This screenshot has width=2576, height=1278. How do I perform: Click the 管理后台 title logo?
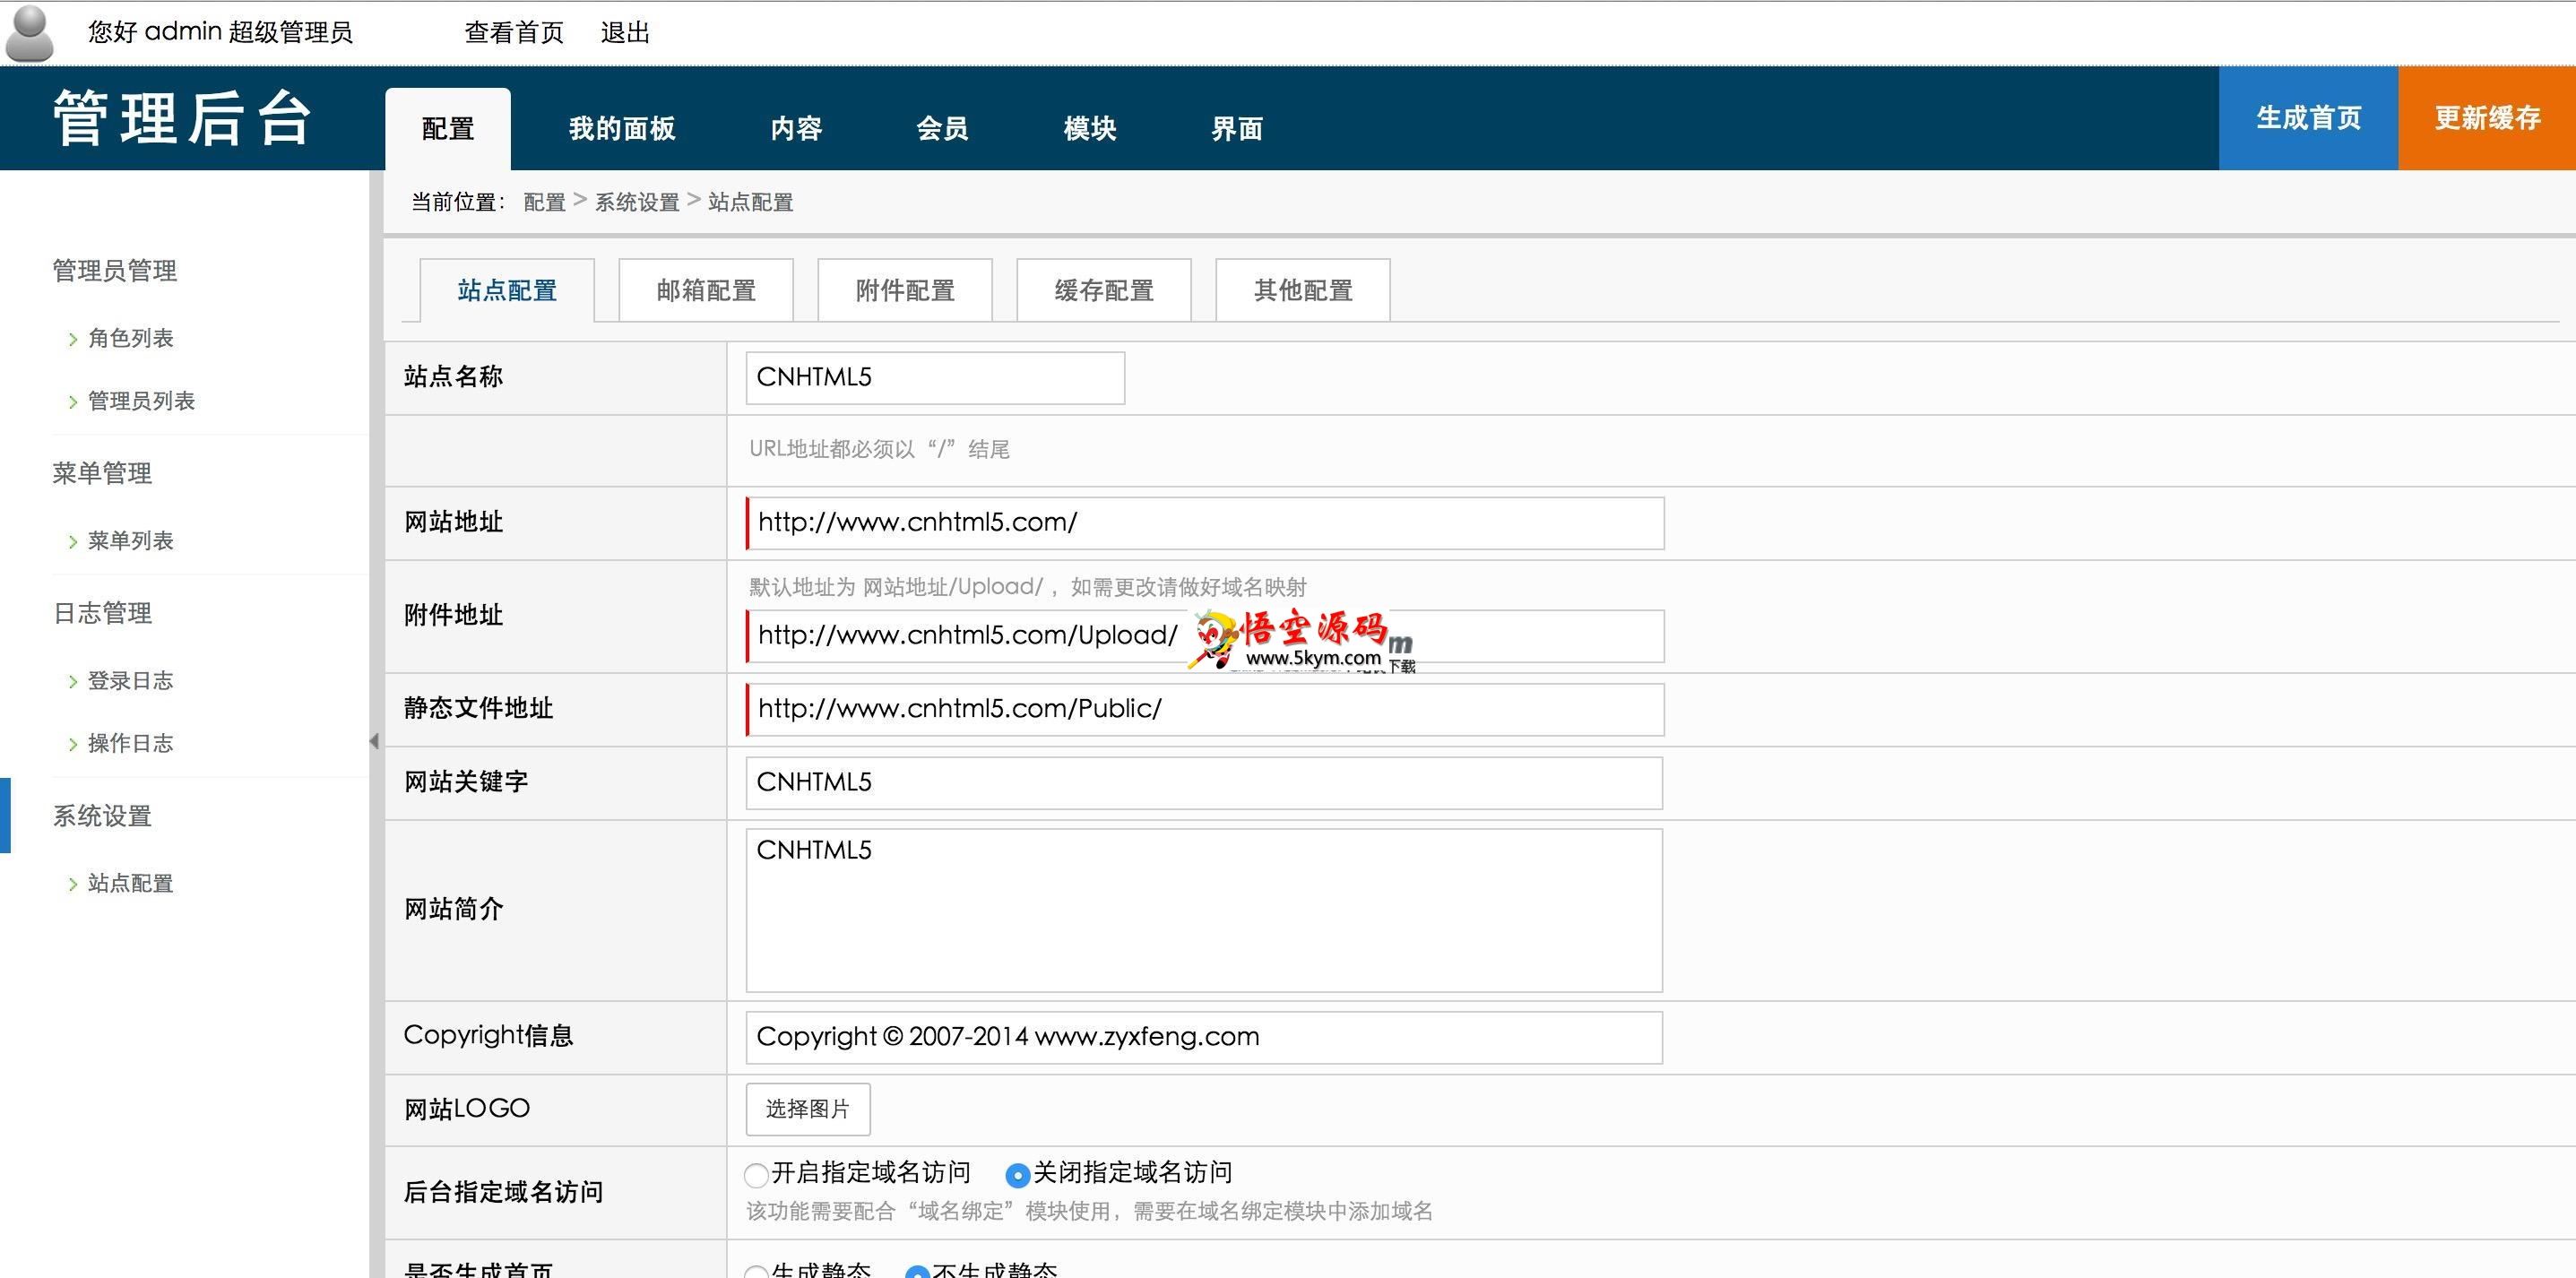(x=182, y=118)
